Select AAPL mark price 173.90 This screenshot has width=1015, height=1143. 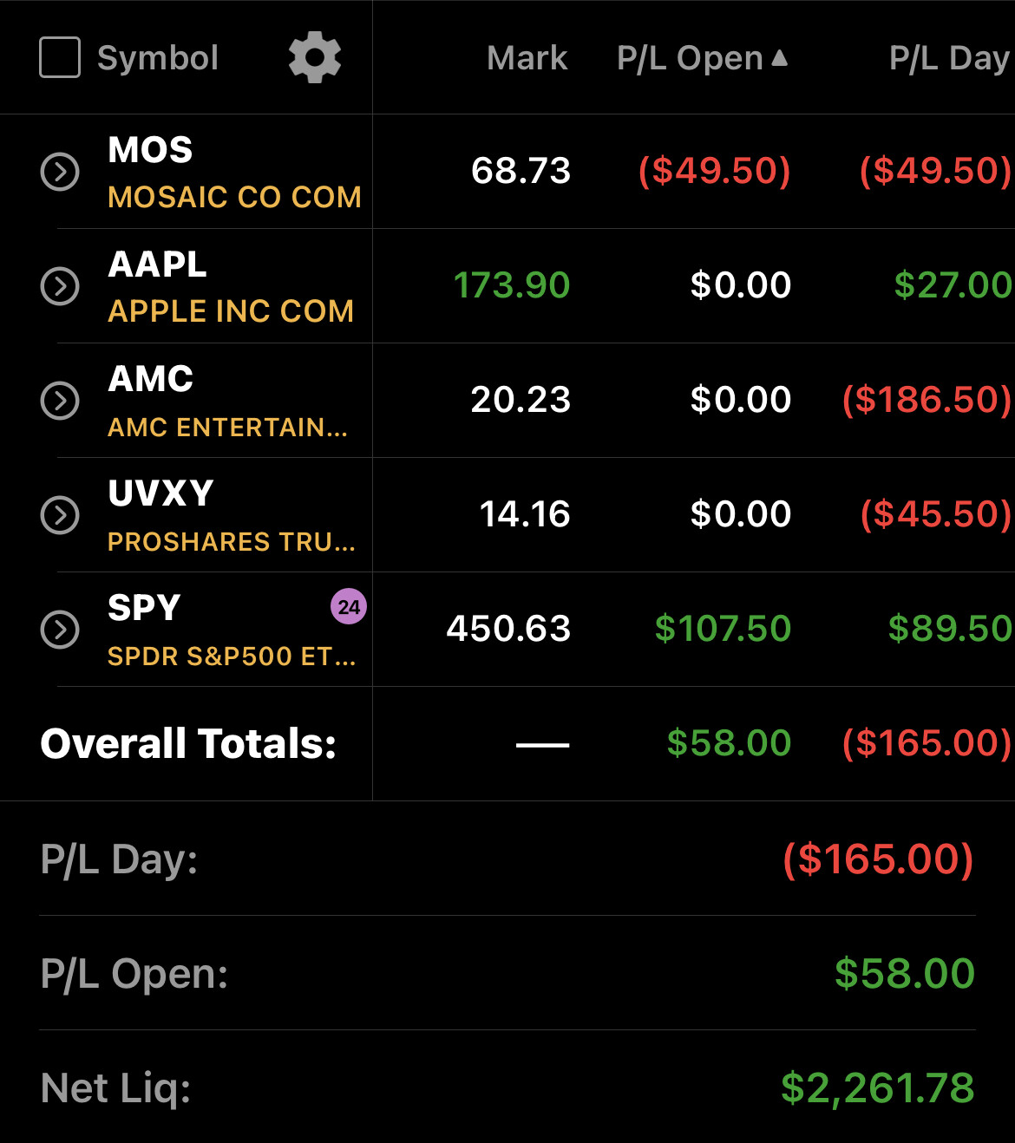(x=512, y=285)
